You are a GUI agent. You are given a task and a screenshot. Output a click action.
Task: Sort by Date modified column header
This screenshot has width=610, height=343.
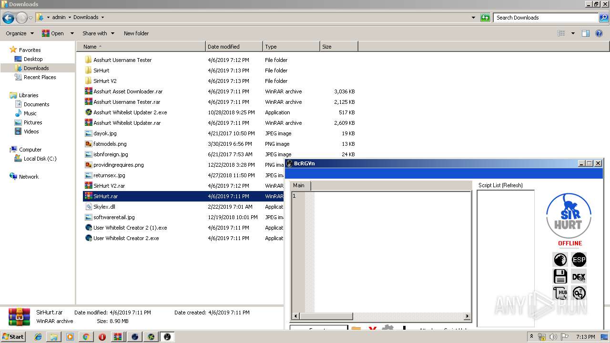(234, 47)
